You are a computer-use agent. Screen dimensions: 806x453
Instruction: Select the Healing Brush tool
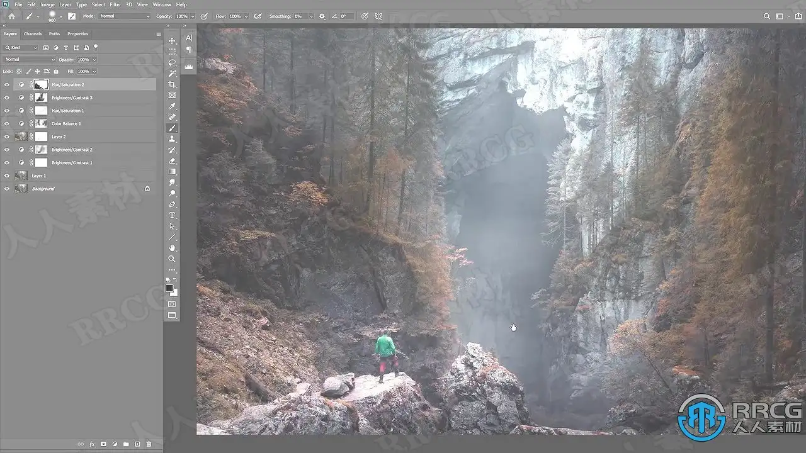coord(172,117)
